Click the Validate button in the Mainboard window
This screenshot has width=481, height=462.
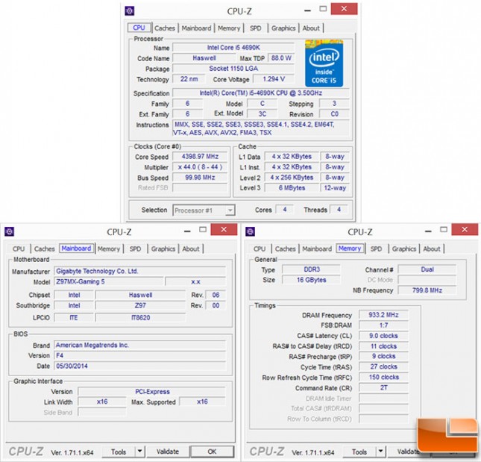(168, 452)
